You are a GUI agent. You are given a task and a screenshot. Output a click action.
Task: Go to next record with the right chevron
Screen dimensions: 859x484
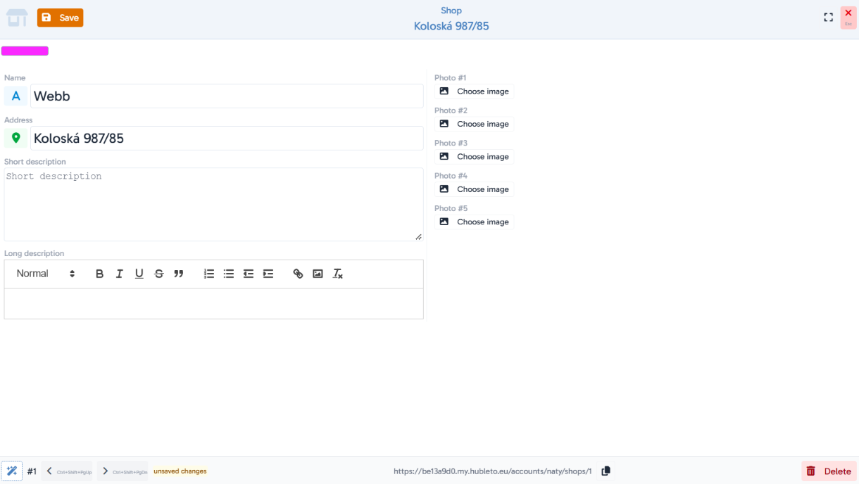(x=123, y=471)
